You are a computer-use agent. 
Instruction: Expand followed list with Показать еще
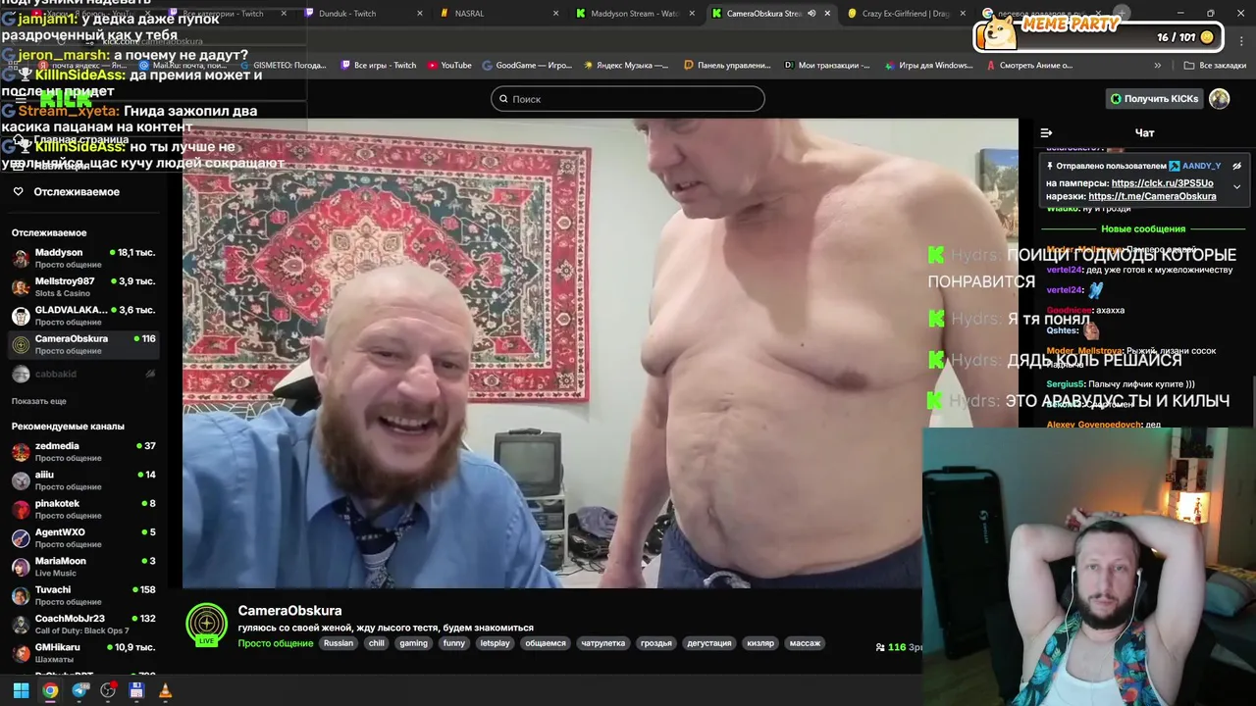click(x=39, y=401)
